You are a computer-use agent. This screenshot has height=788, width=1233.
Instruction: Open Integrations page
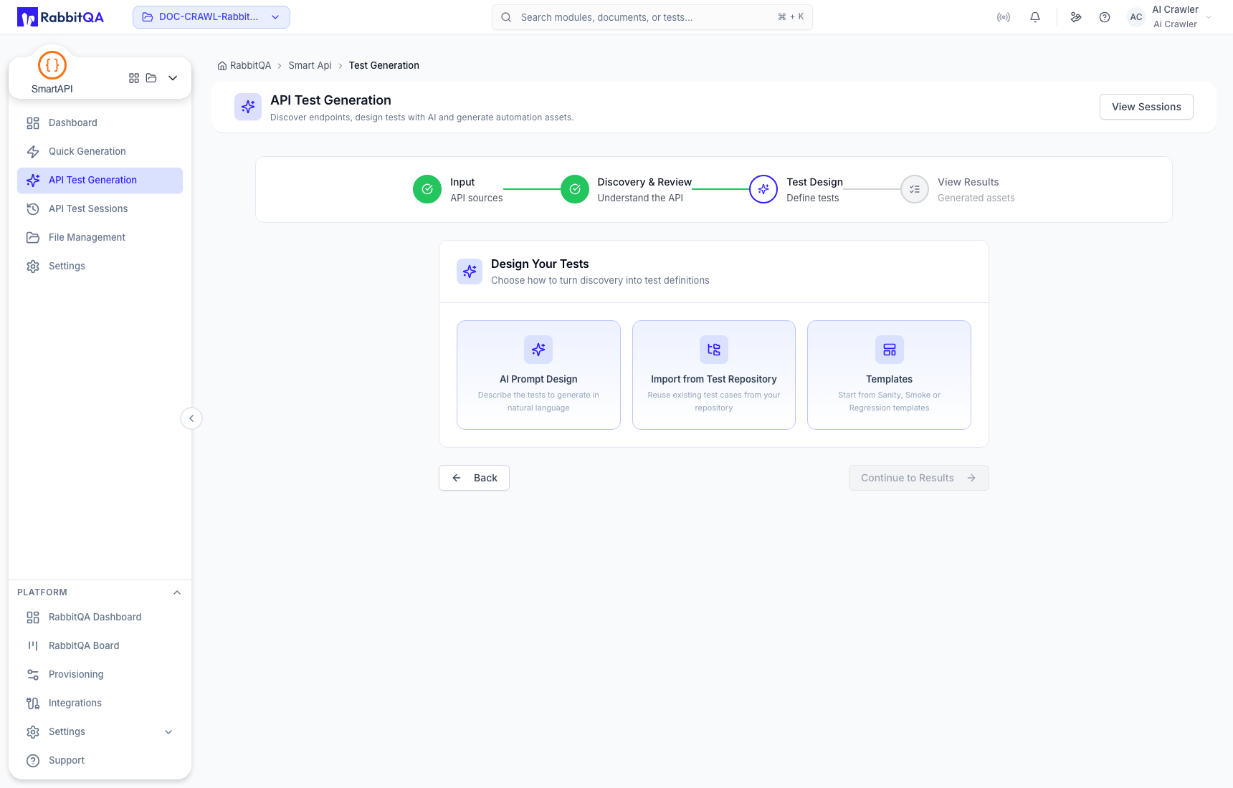(100, 703)
